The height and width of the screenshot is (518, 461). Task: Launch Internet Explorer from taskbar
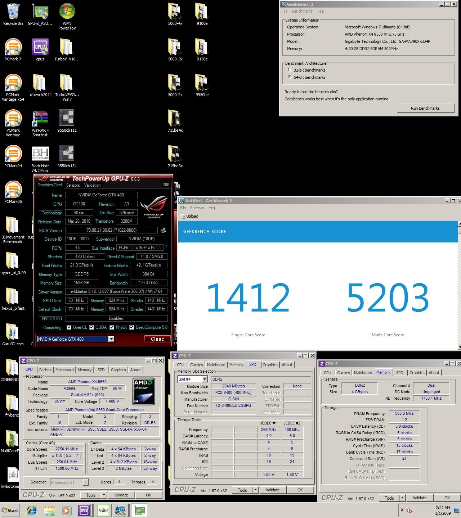32,510
